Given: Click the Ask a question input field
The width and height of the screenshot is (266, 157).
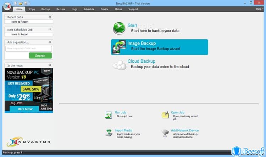Looking at the screenshot, I should [29, 48].
